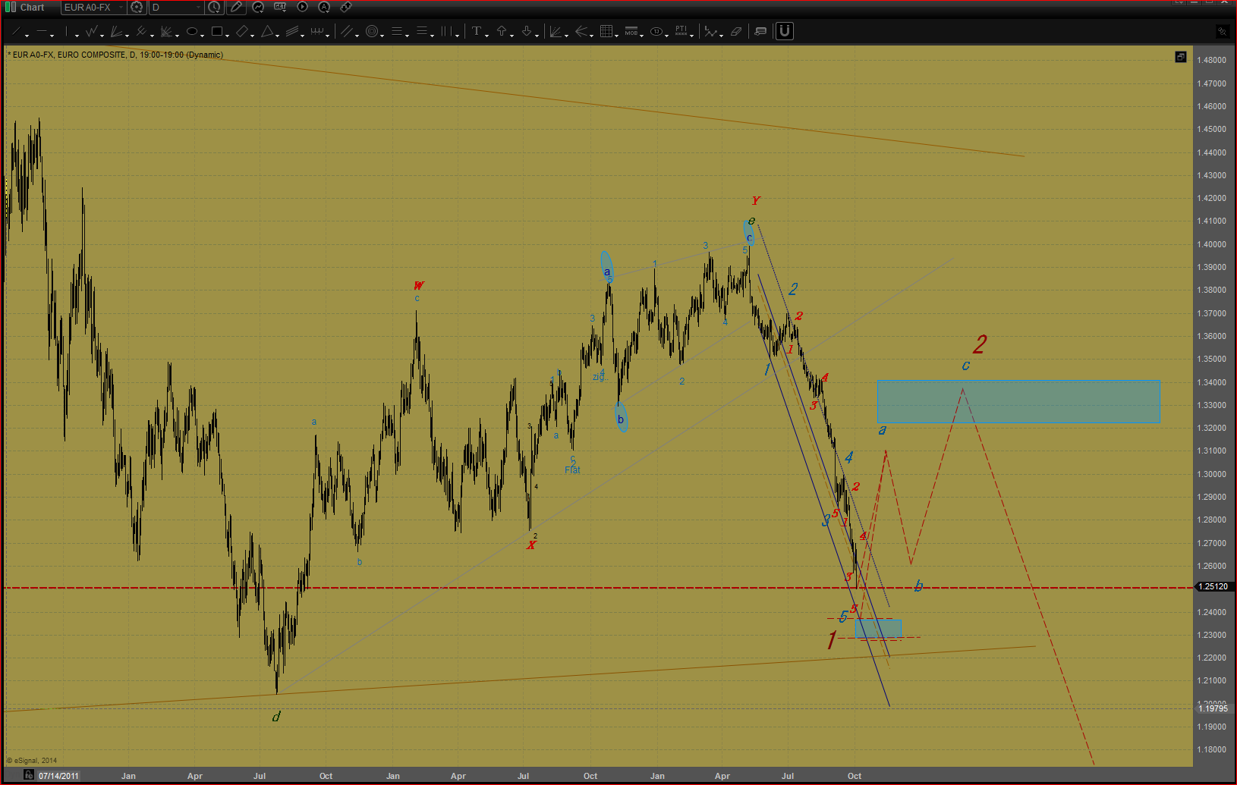Expand the Text tool options arrow
The image size is (1237, 785).
(486, 35)
